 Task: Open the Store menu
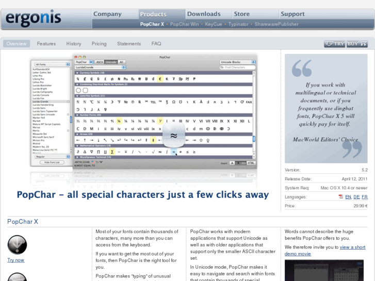pos(242,14)
